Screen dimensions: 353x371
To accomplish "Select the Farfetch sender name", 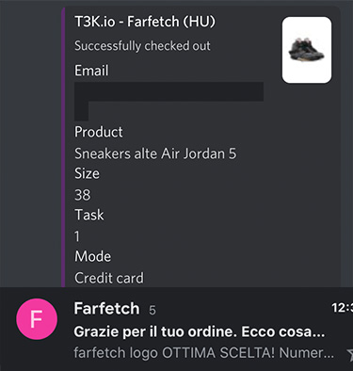I will [106, 309].
